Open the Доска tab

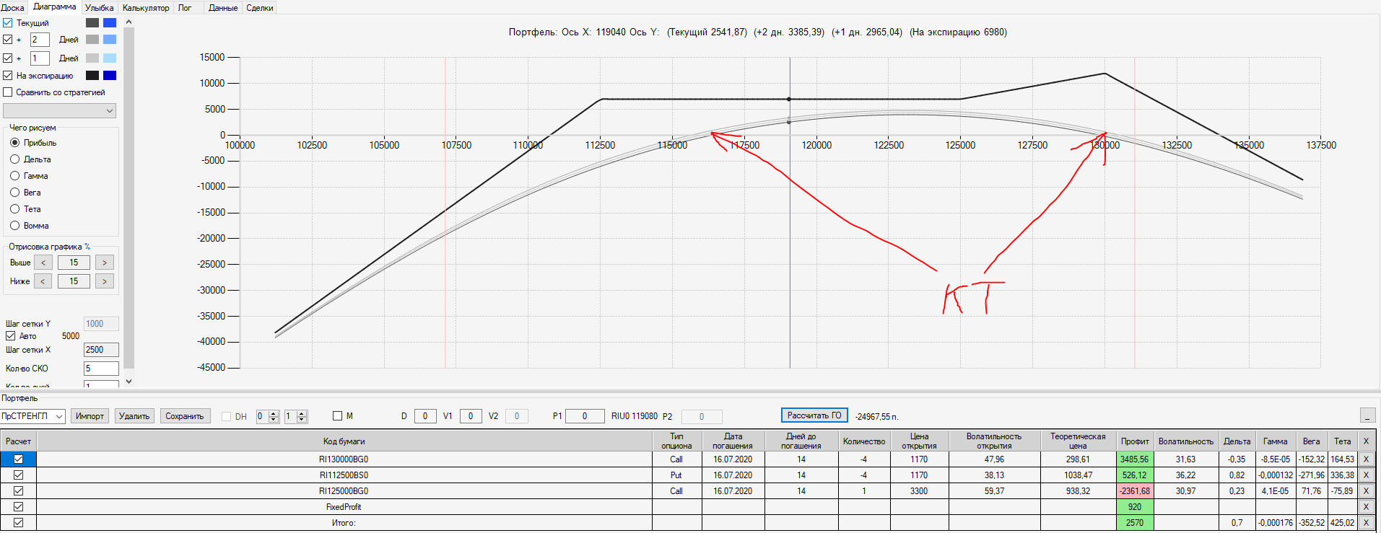click(12, 8)
